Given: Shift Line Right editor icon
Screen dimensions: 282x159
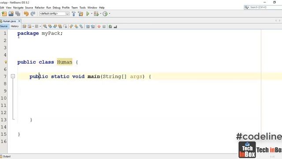Looking at the screenshot, I should click(x=93, y=26).
